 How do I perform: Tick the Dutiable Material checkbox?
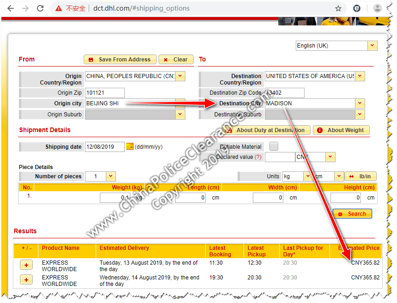point(274,146)
